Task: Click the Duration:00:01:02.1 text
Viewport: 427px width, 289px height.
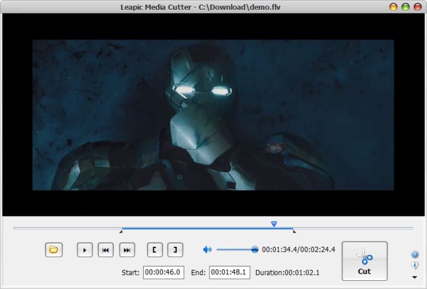Action: 287,272
